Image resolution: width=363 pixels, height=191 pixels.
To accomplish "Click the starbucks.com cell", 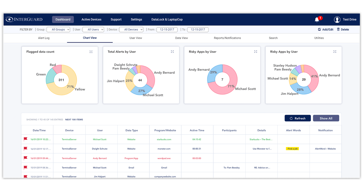I will point(164,139).
